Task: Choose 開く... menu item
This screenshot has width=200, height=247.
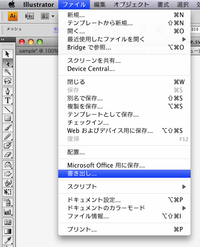Action: tap(124, 31)
